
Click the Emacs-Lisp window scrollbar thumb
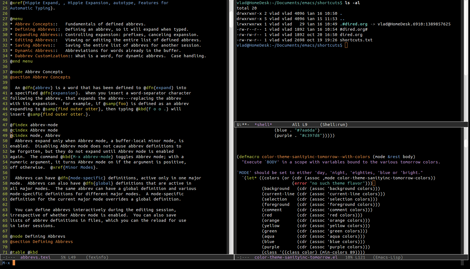466,144
